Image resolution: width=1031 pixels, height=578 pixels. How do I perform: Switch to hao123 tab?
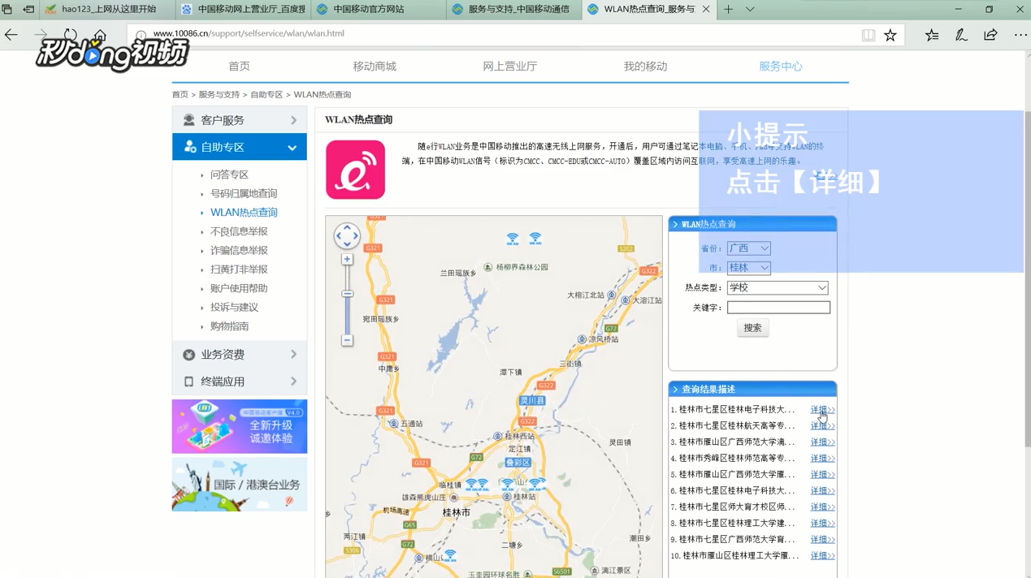106,9
